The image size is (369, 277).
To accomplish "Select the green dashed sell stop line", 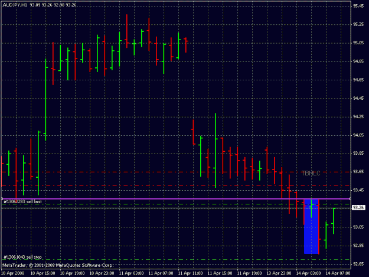I will tap(176, 260).
